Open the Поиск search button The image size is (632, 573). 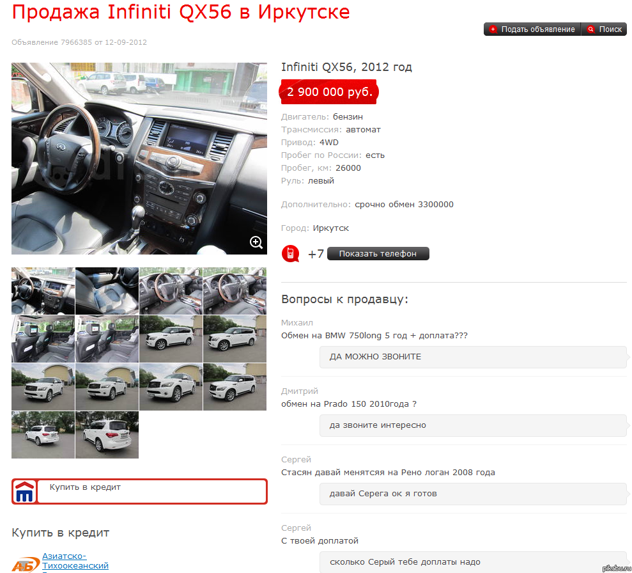coord(605,28)
